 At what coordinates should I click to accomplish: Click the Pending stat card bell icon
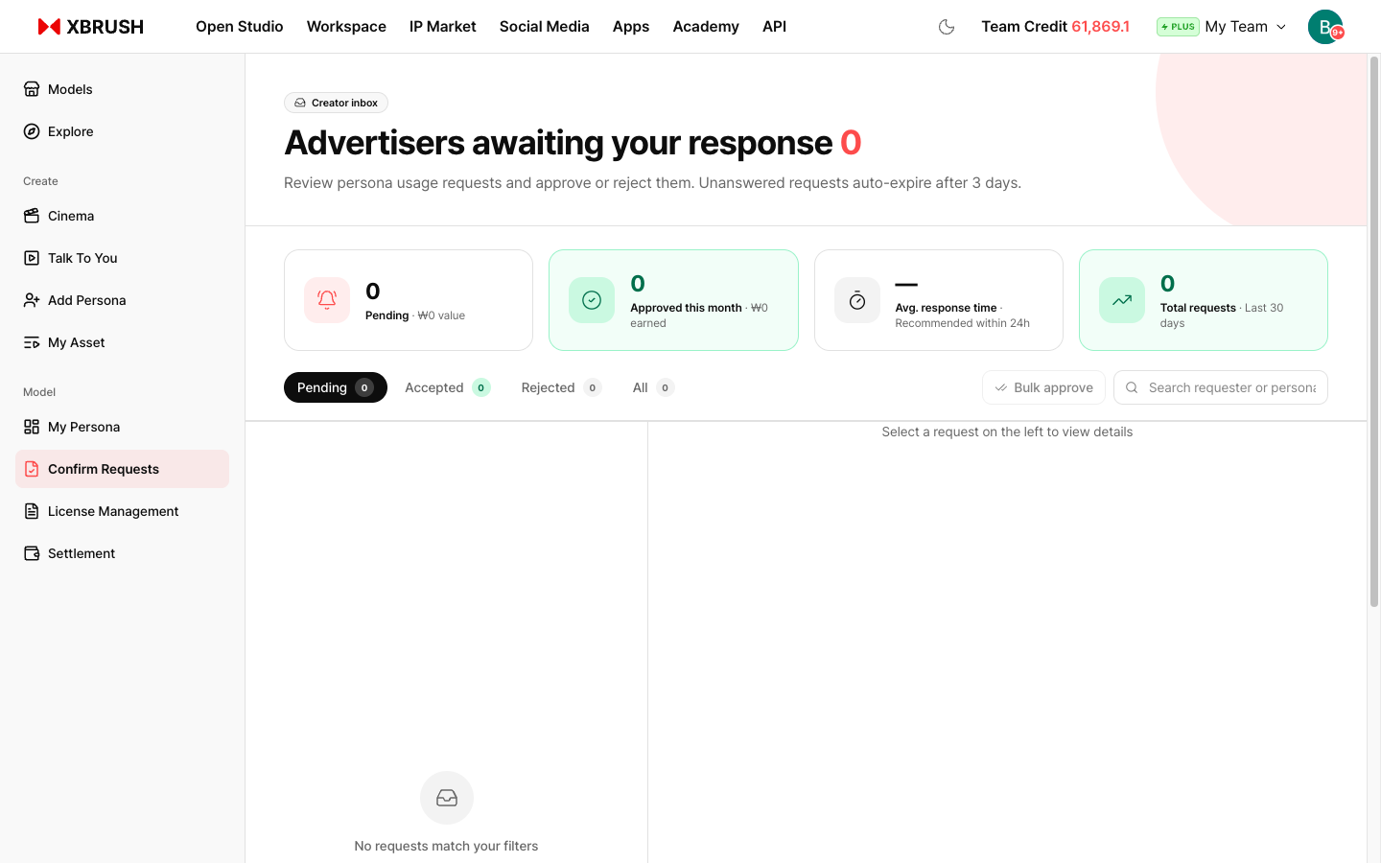click(327, 300)
